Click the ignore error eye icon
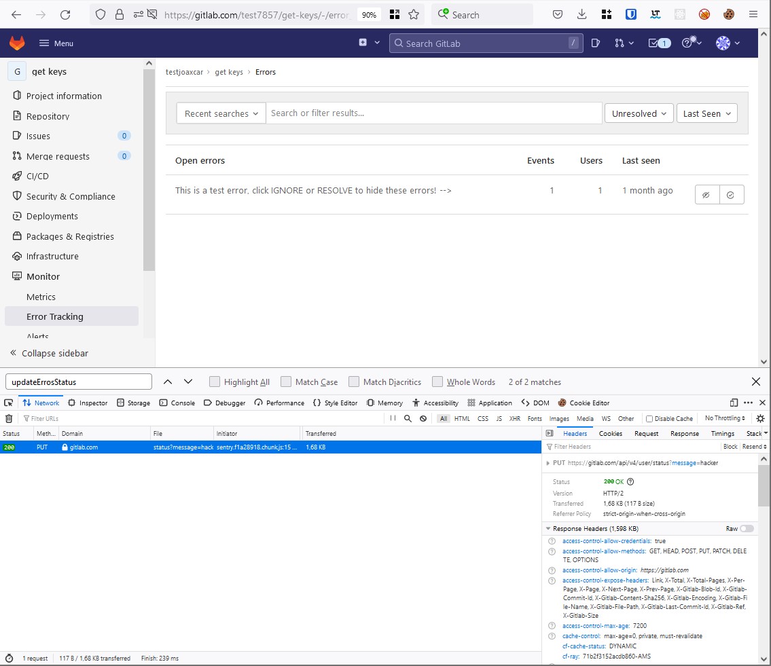Screen dimensions: 771x666 click(706, 195)
